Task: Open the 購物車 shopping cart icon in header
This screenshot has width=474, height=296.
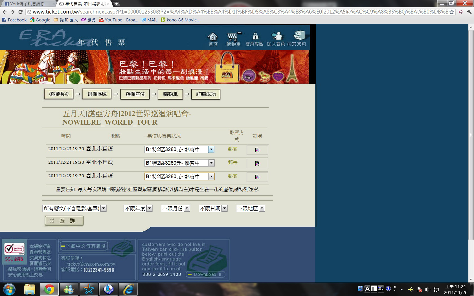Action: click(x=233, y=39)
